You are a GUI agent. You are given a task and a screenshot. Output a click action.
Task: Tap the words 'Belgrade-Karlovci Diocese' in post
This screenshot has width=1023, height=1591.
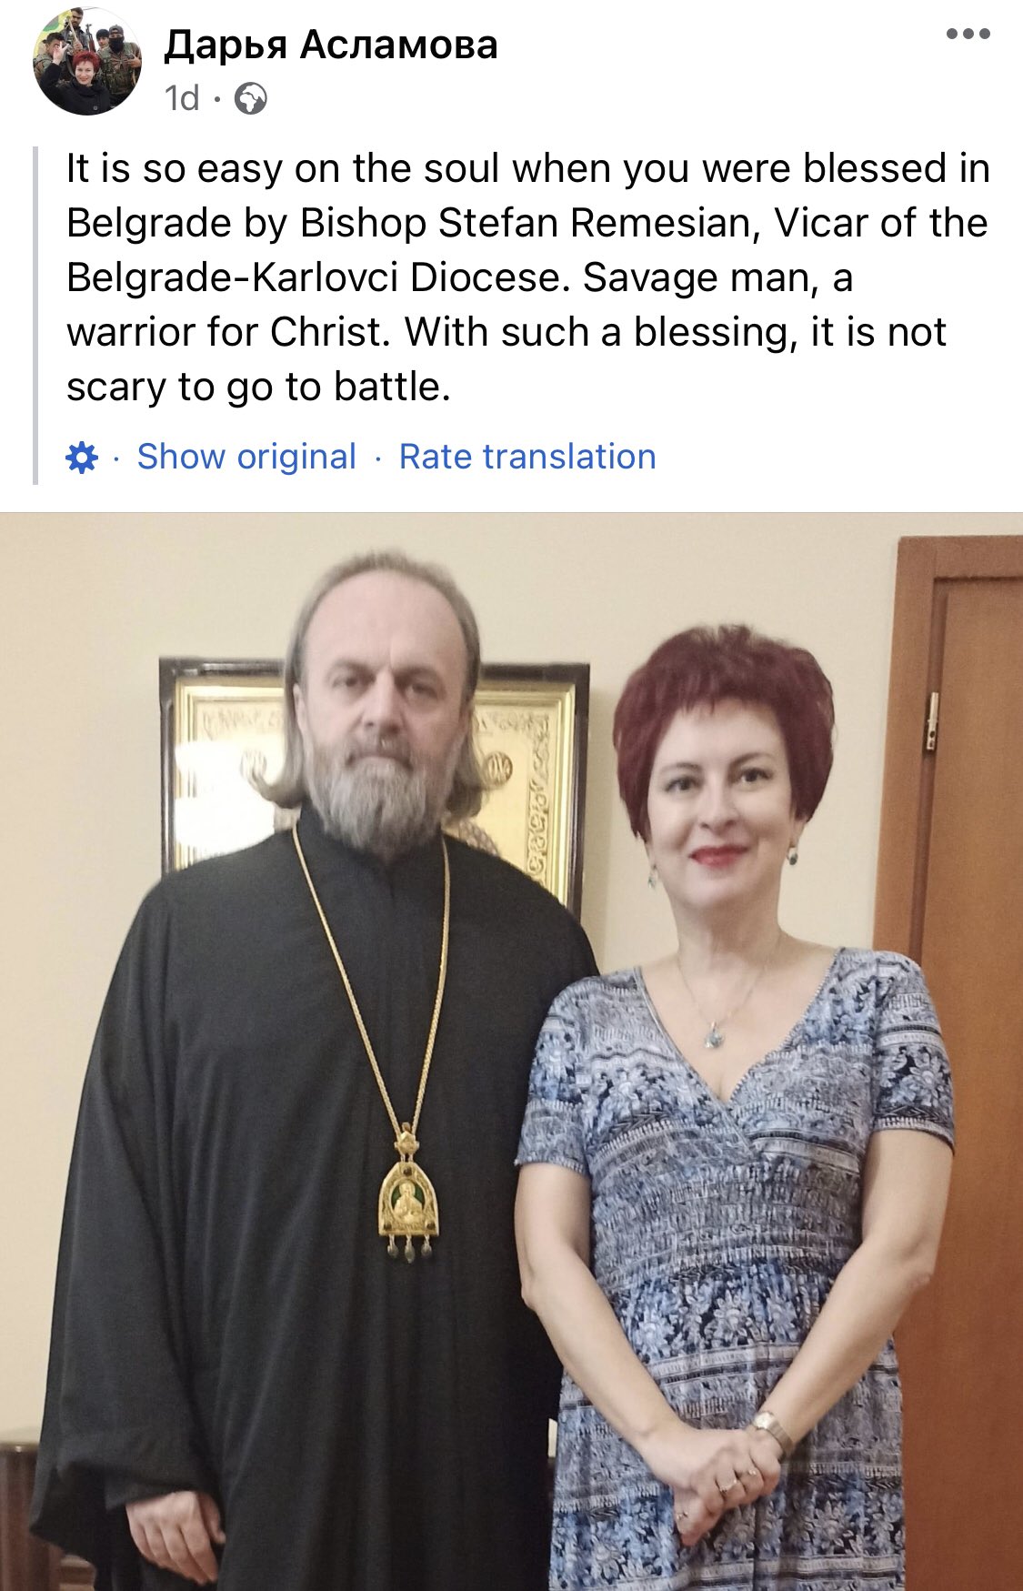[314, 277]
